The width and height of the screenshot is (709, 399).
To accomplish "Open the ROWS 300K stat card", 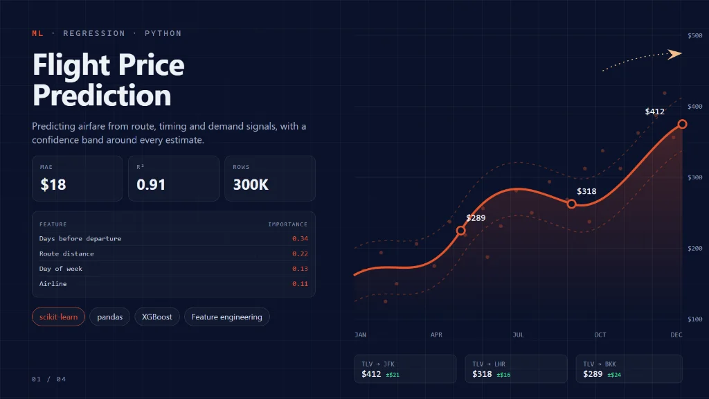I will [270, 178].
